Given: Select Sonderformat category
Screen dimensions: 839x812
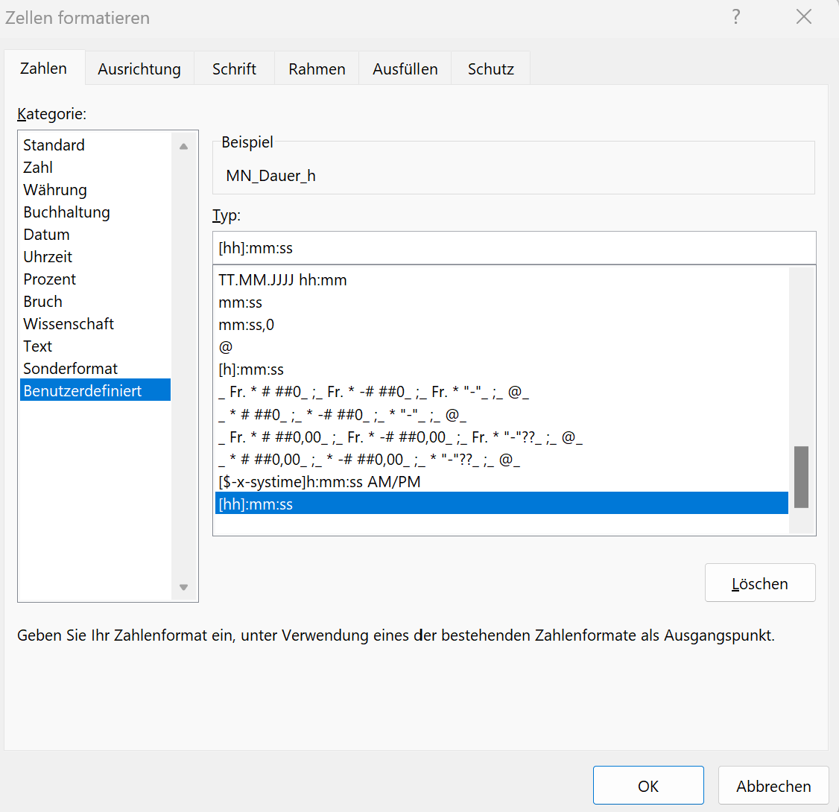Looking at the screenshot, I should tap(95, 369).
